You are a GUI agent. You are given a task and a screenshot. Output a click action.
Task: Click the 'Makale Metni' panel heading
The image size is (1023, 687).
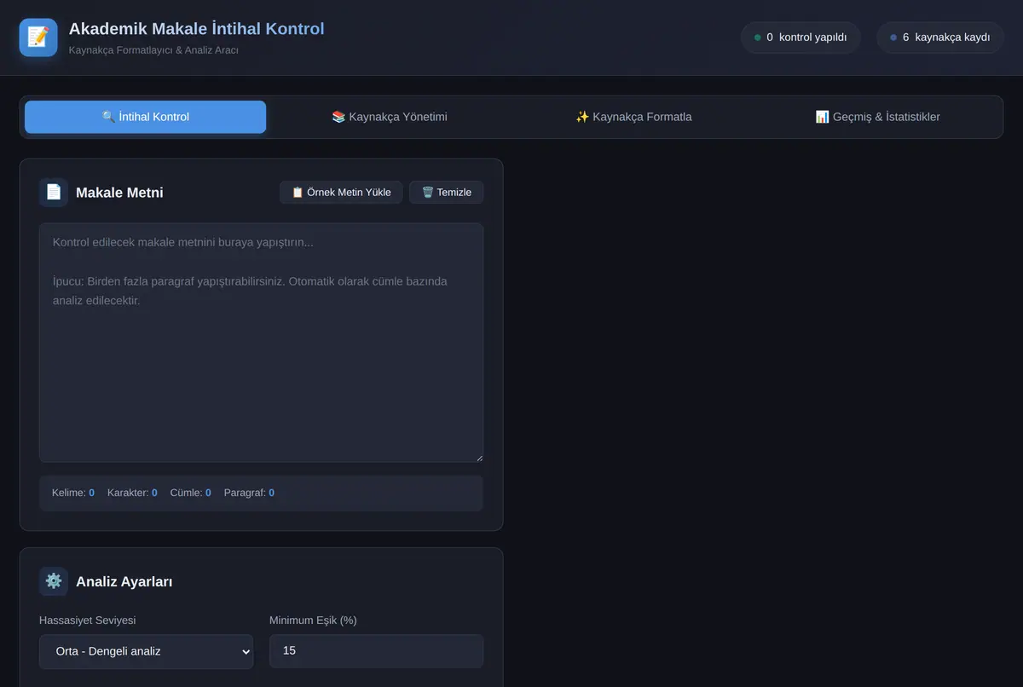tap(119, 193)
